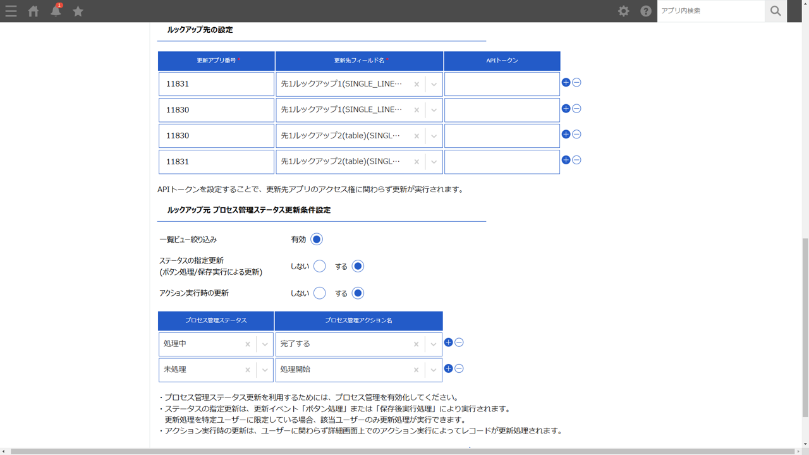Open the help question mark icon
The image size is (809, 455).
pyautogui.click(x=646, y=11)
